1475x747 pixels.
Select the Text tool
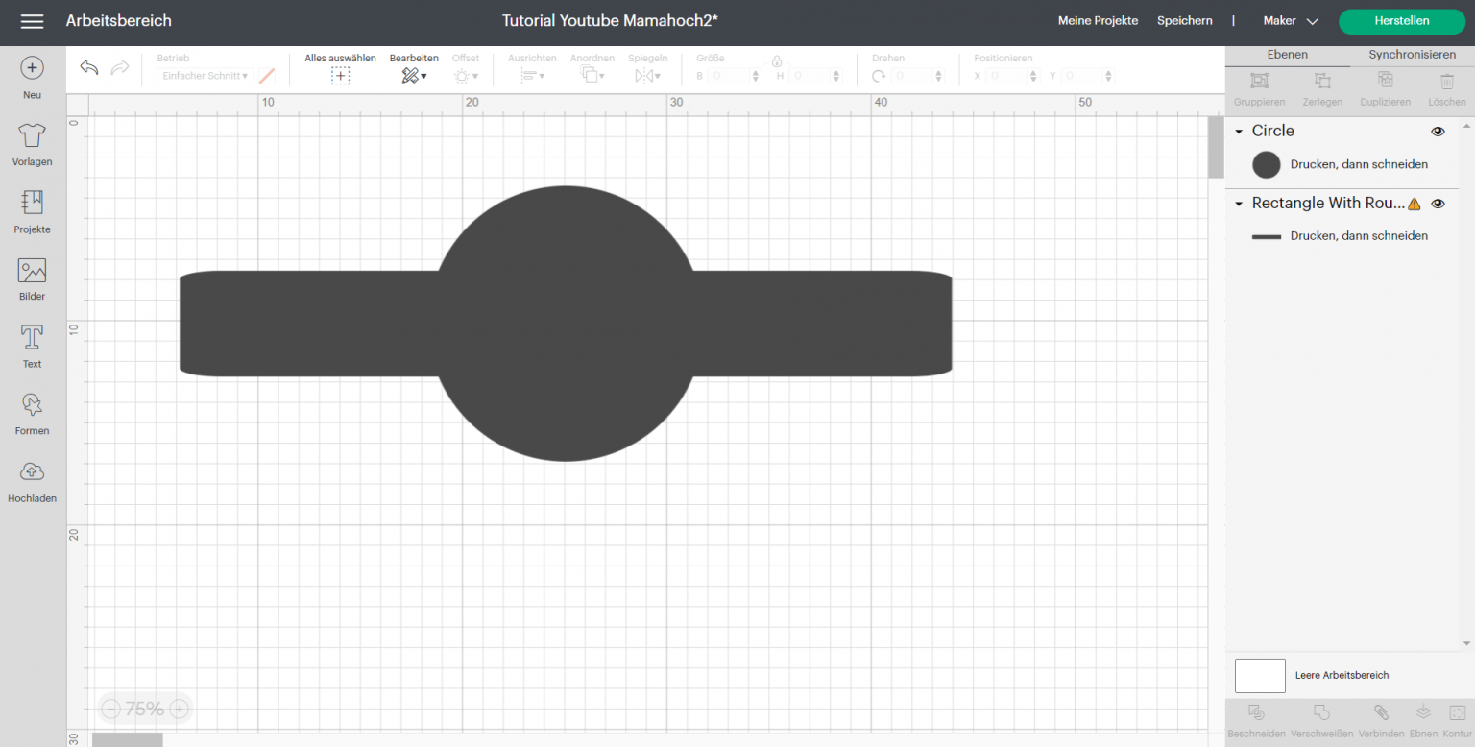(32, 338)
